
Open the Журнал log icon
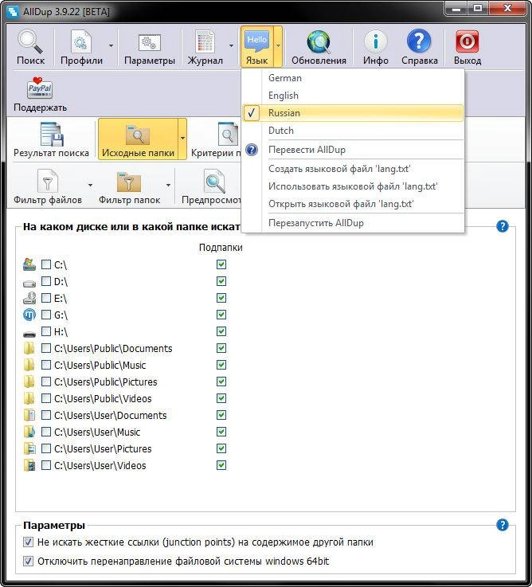(x=205, y=41)
